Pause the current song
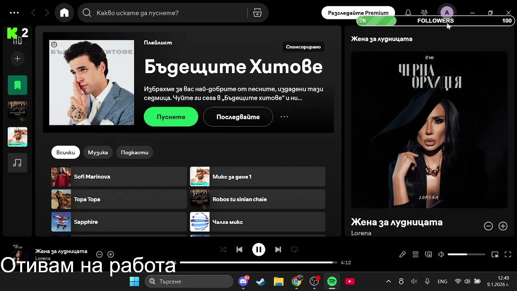Screen dimensions: 517x291 click(x=258, y=249)
